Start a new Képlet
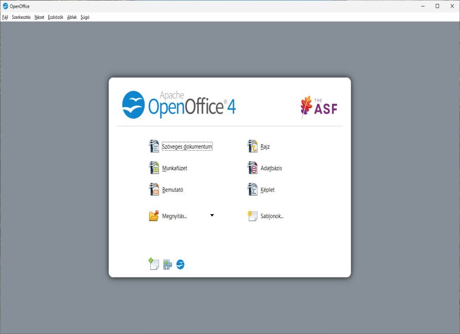Screen dimensions: 460x334 [x=267, y=190]
